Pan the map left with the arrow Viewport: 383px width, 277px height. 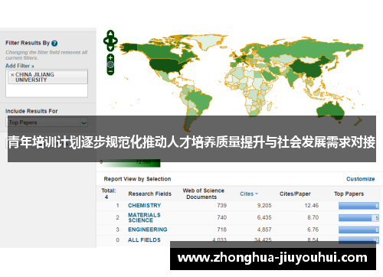(106, 41)
